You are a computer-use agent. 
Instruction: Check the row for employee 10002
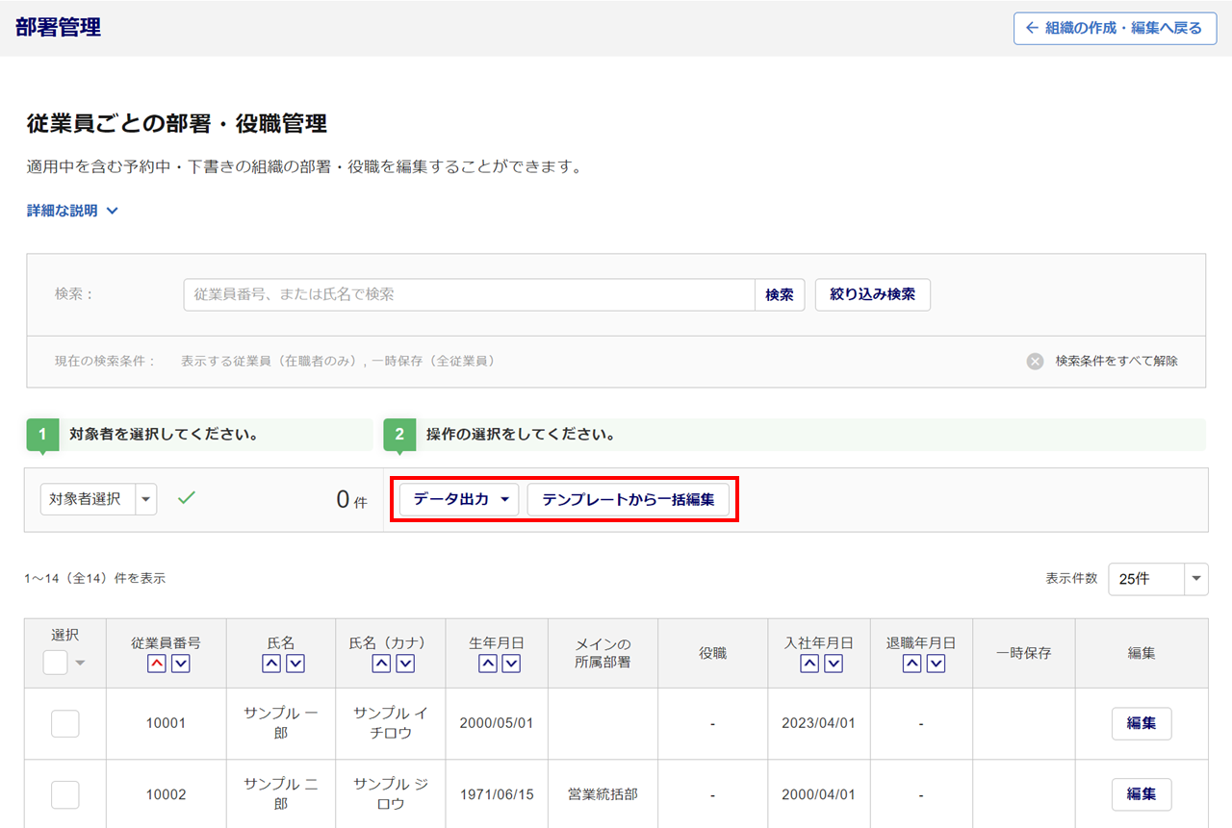click(64, 794)
